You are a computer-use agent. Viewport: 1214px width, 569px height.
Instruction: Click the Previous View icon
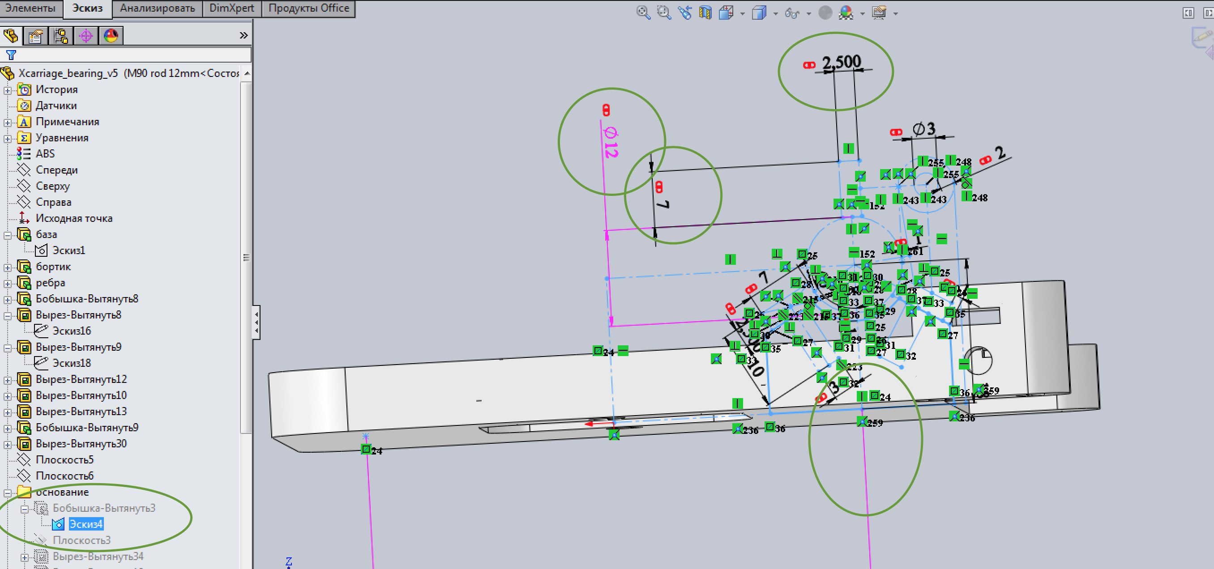point(684,12)
